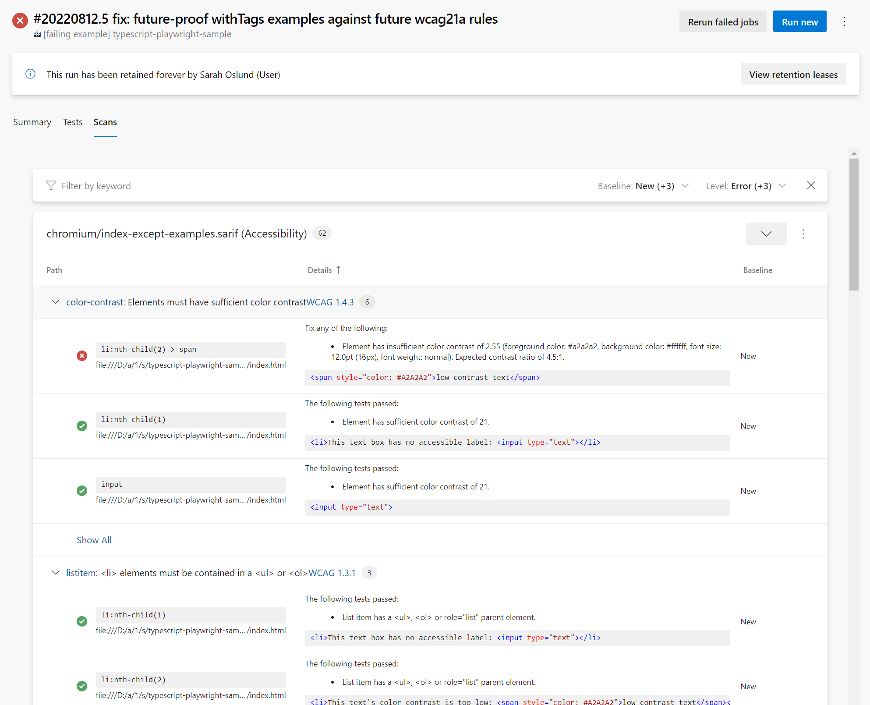Open the Baseline filter dropdown

tap(643, 186)
